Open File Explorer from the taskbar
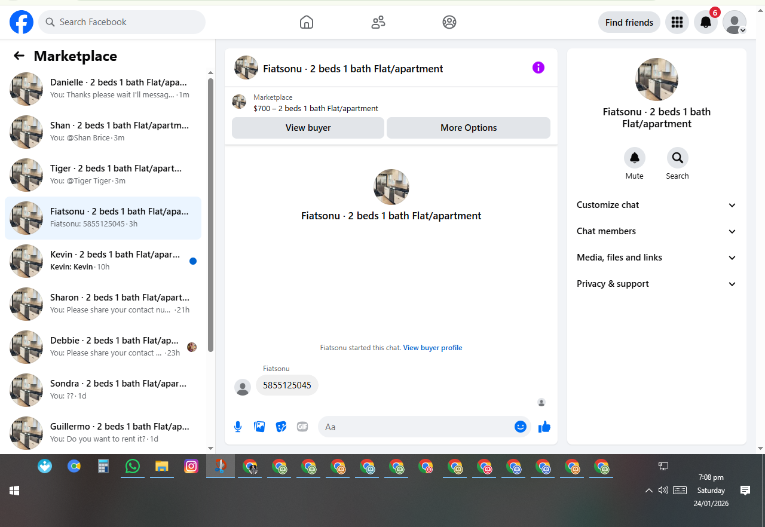 tap(162, 466)
